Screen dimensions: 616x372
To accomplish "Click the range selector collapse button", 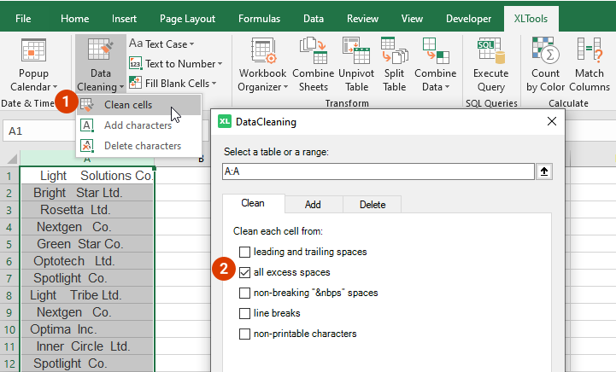I will point(543,171).
